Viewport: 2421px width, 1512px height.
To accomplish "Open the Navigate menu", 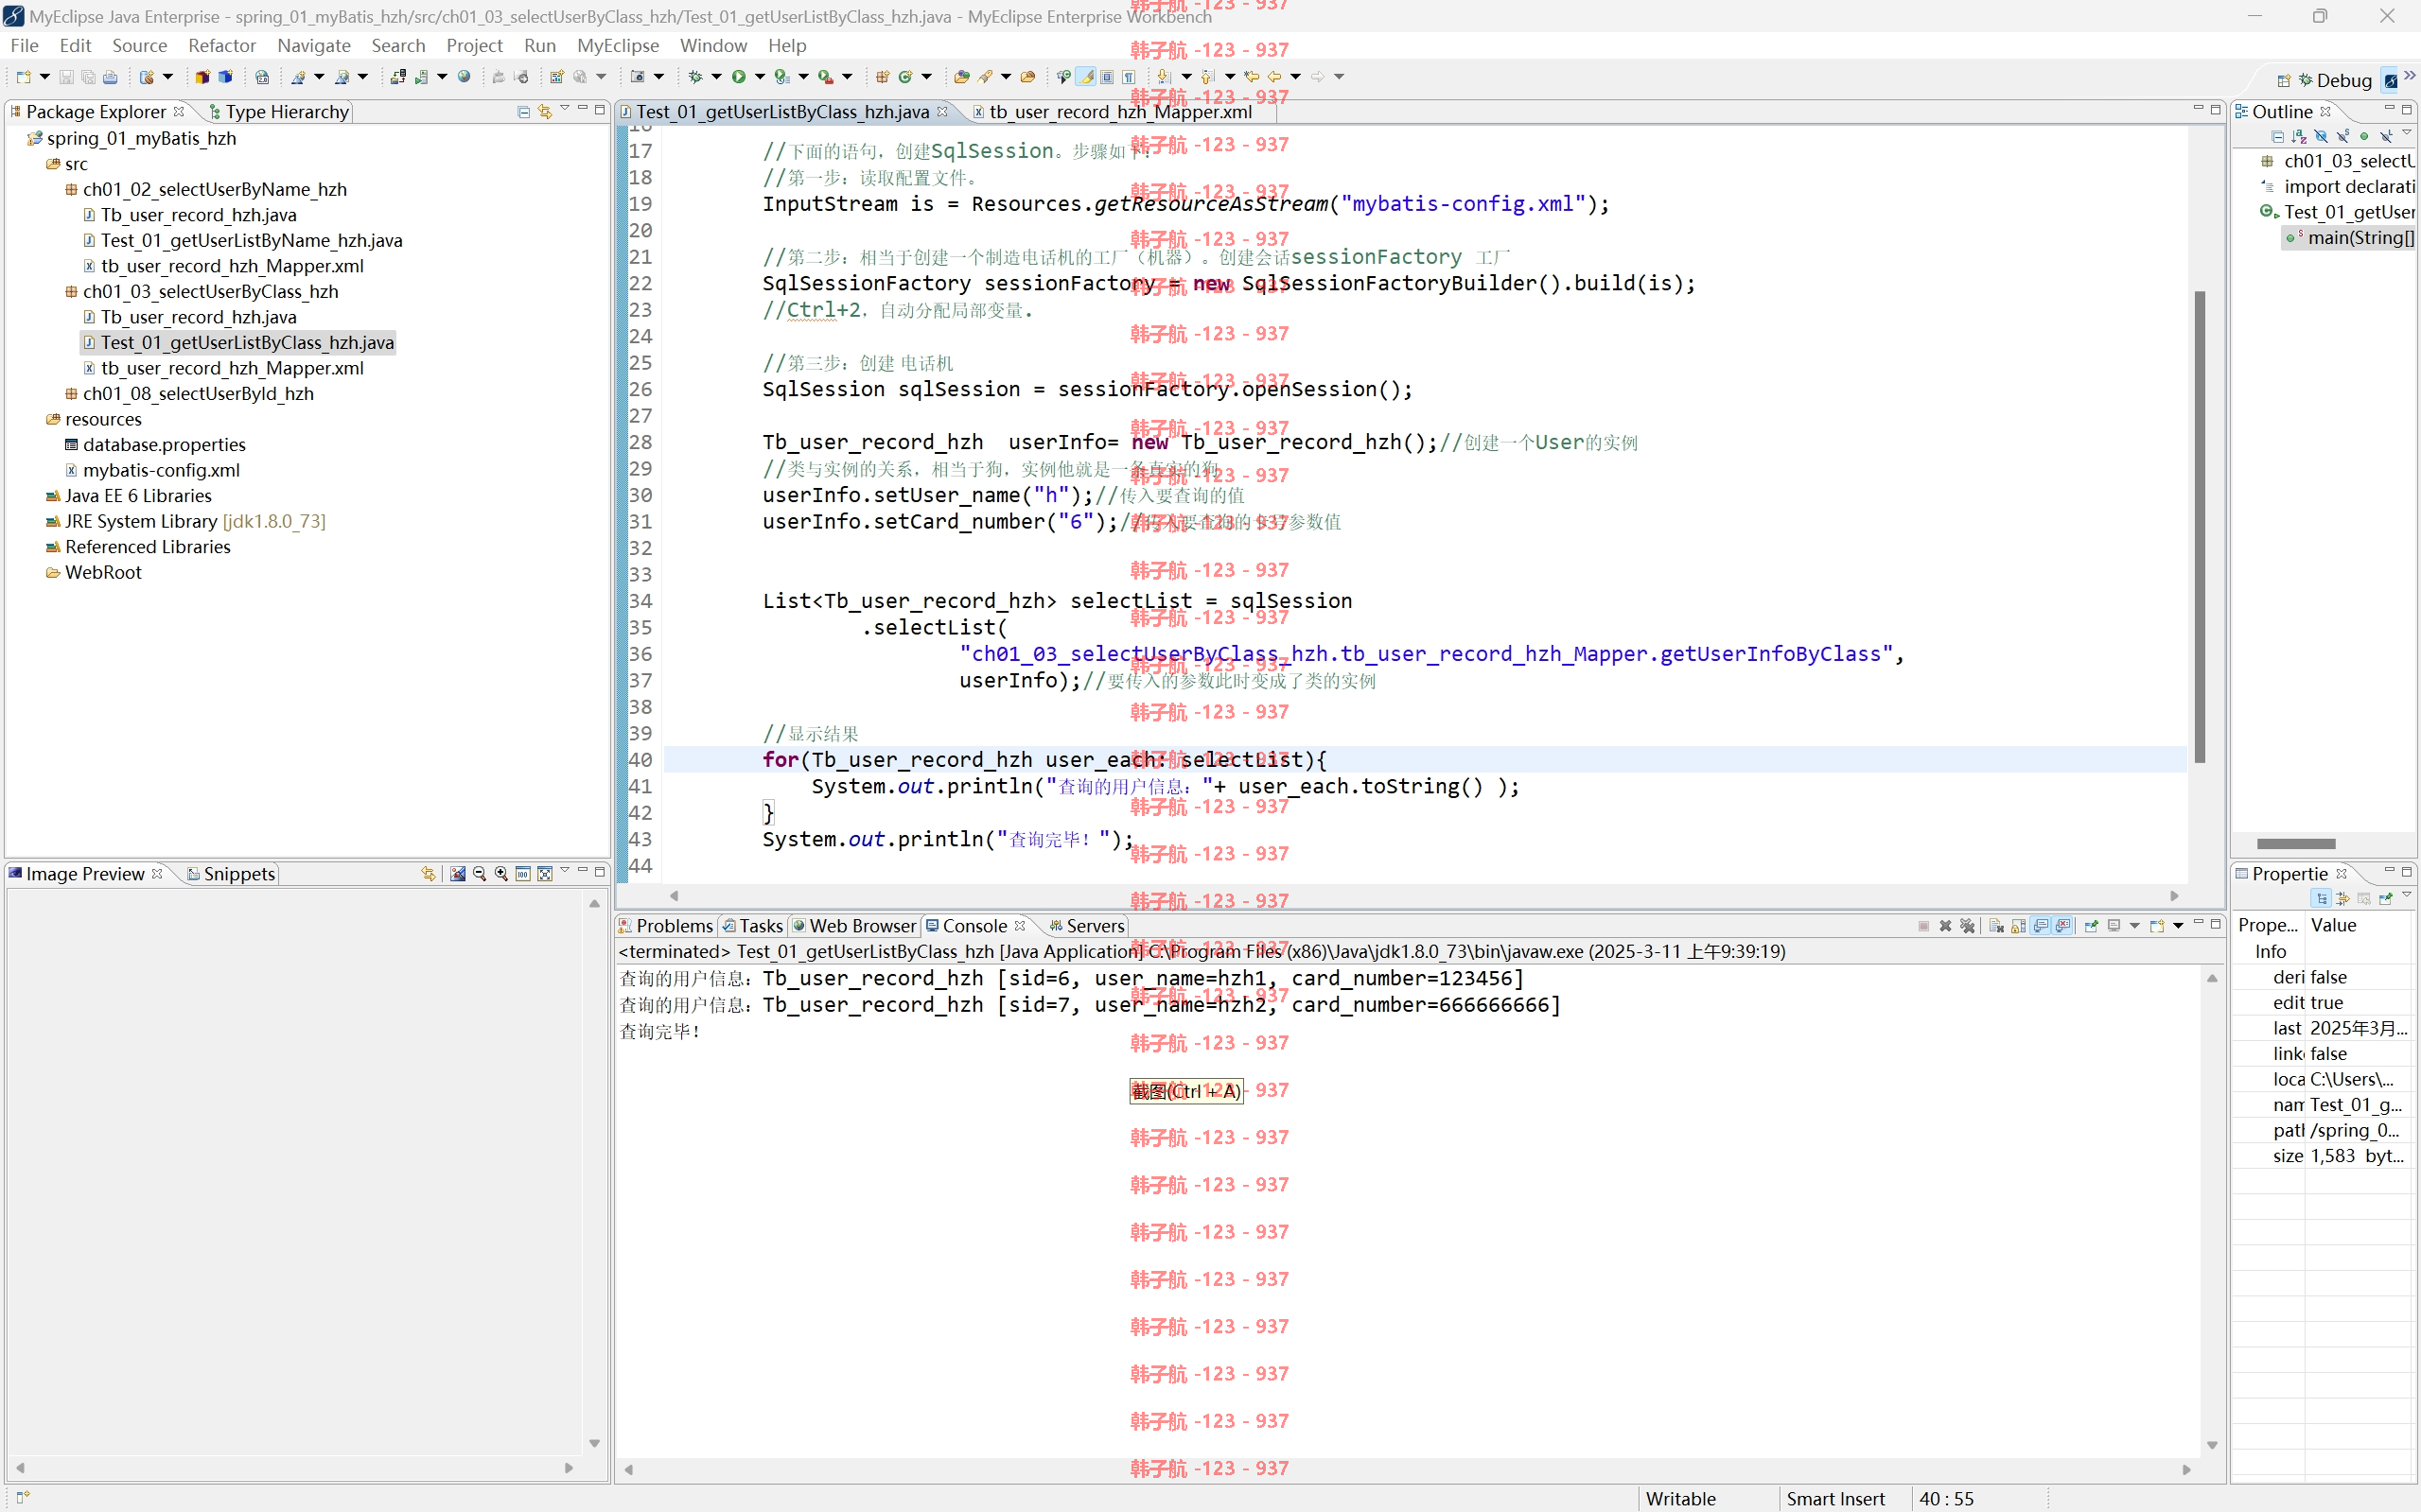I will [313, 45].
